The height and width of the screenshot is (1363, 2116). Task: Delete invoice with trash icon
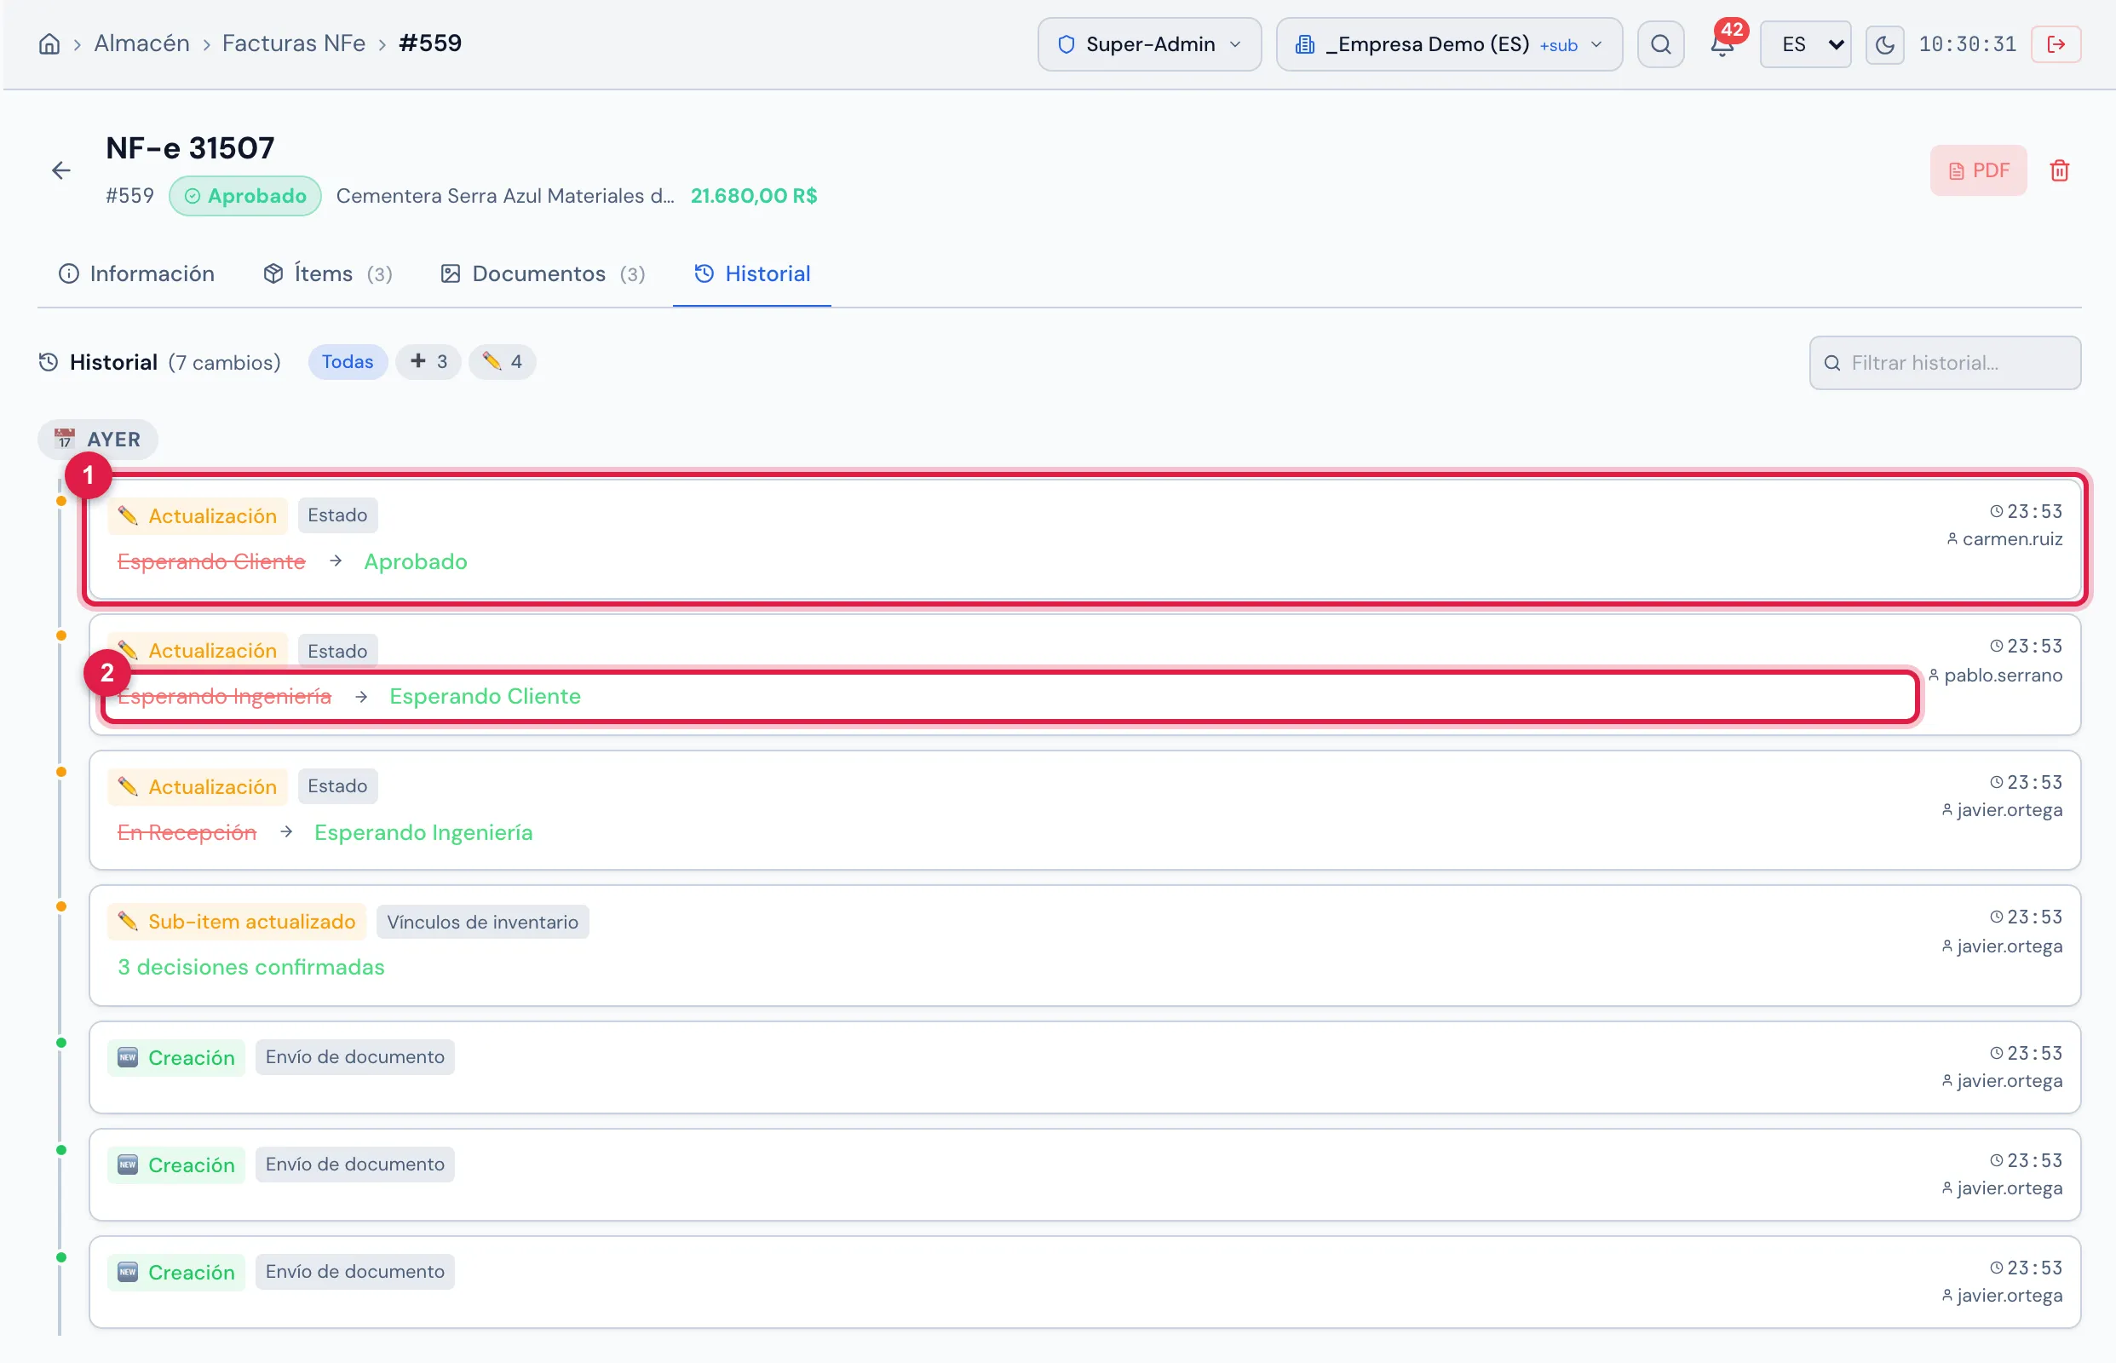click(2060, 170)
